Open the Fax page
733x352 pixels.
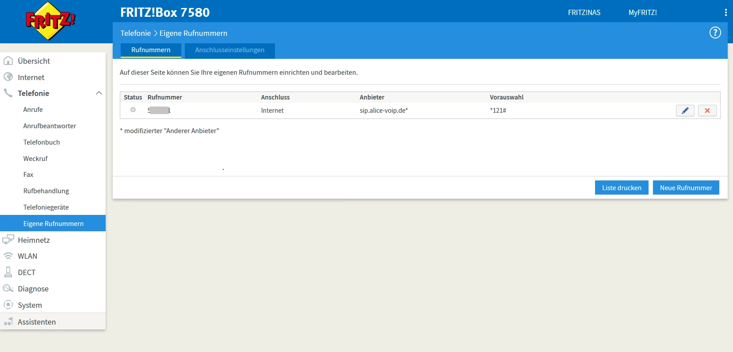(28, 175)
